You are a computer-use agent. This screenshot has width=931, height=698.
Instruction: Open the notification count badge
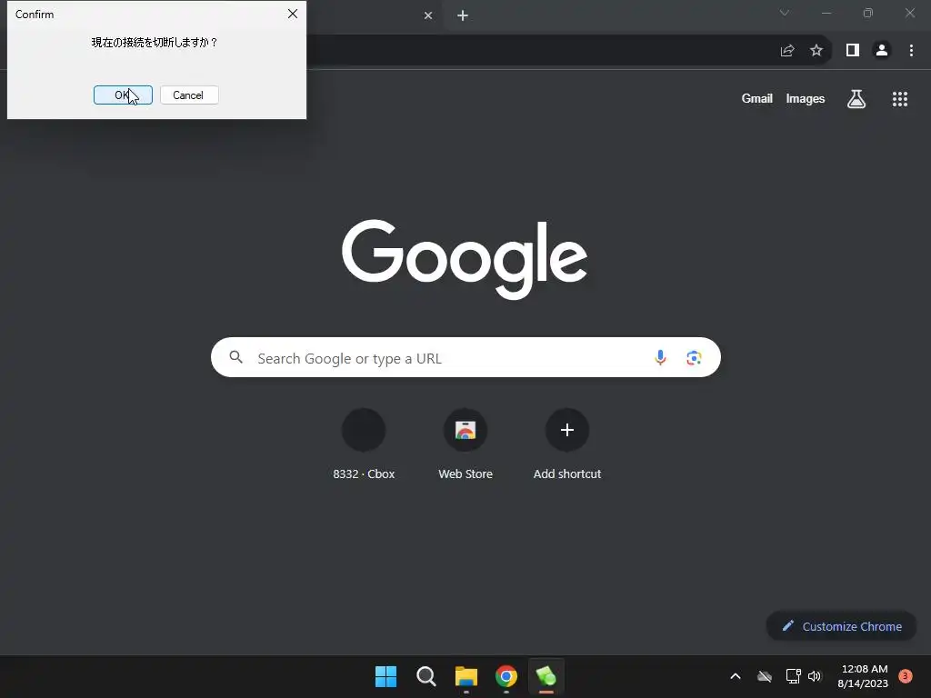coord(905,675)
